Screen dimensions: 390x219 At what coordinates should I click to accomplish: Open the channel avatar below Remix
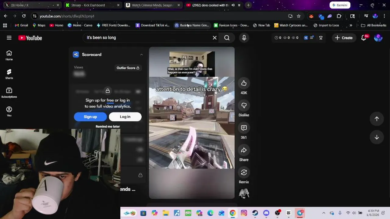point(244,193)
